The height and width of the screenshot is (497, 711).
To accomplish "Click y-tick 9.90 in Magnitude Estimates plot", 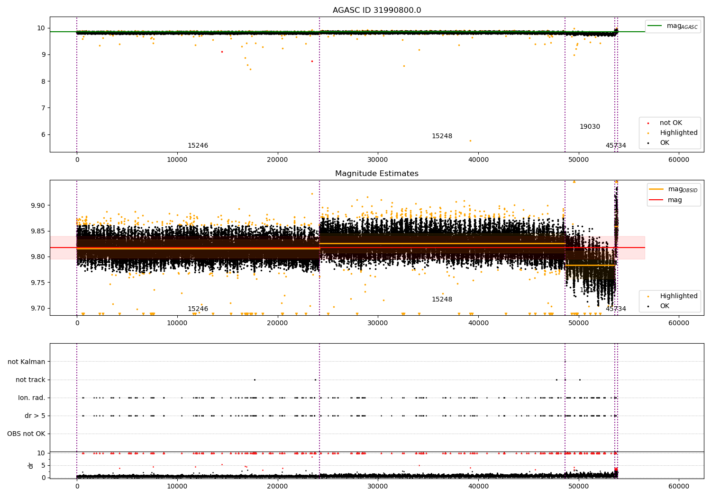I will [x=38, y=206].
